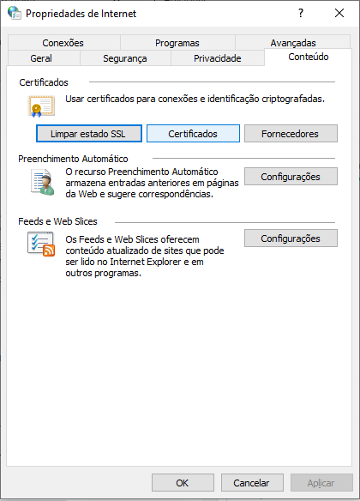
Task: Click the certificate icon under Certificados
Action: (41, 106)
